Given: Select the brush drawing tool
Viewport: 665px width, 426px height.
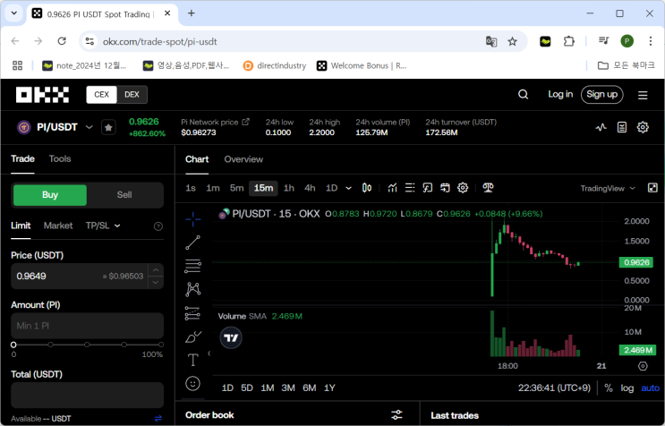Looking at the screenshot, I should tap(193, 337).
